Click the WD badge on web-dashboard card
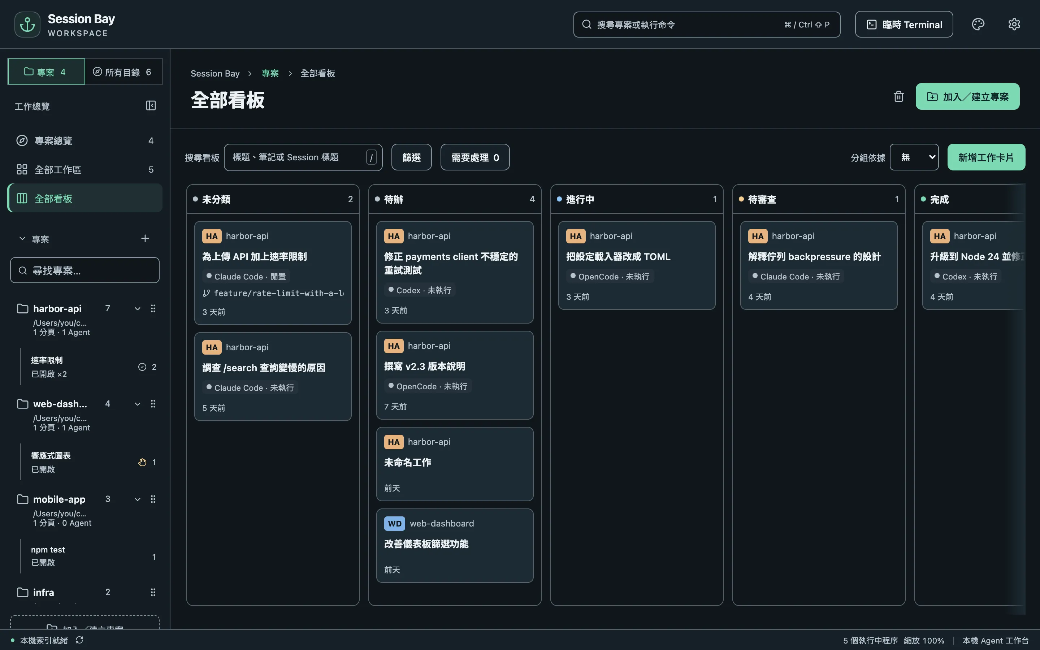 click(394, 524)
